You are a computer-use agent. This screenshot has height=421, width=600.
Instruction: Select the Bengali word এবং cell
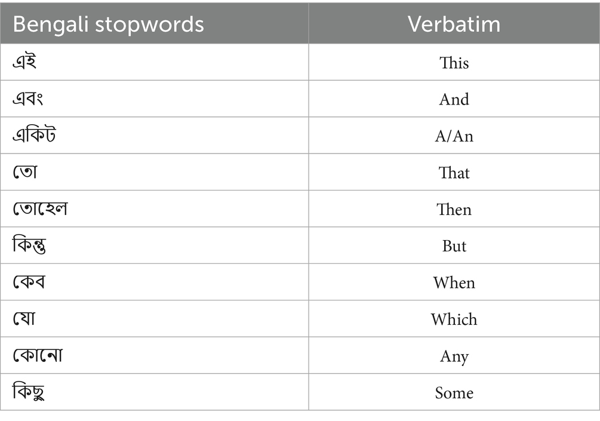(x=28, y=99)
